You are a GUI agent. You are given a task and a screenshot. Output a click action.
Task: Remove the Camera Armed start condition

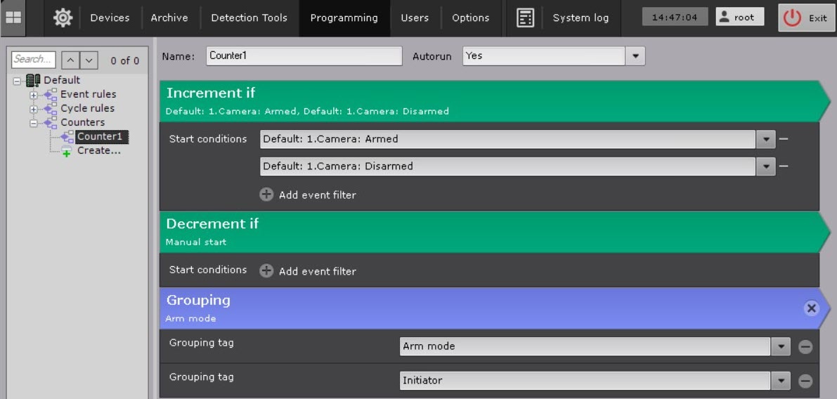click(783, 139)
